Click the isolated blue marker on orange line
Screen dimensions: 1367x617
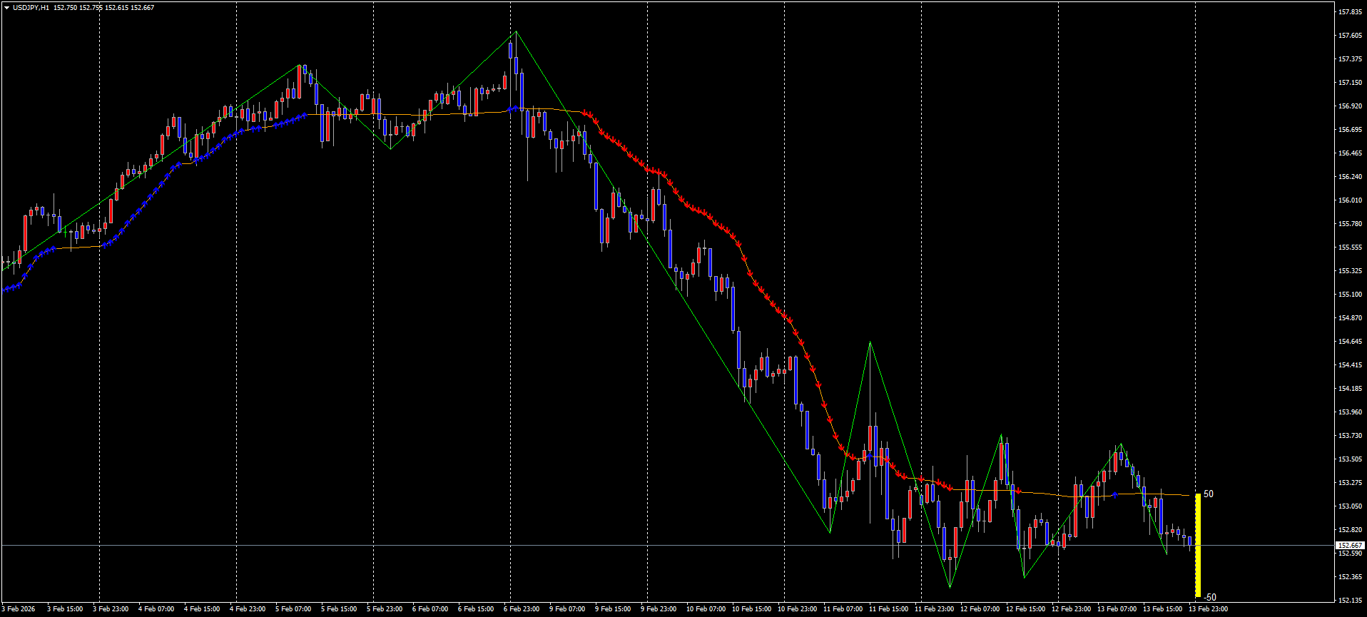point(1115,494)
